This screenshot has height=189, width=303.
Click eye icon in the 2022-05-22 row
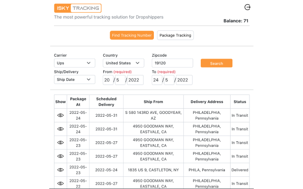61,183
